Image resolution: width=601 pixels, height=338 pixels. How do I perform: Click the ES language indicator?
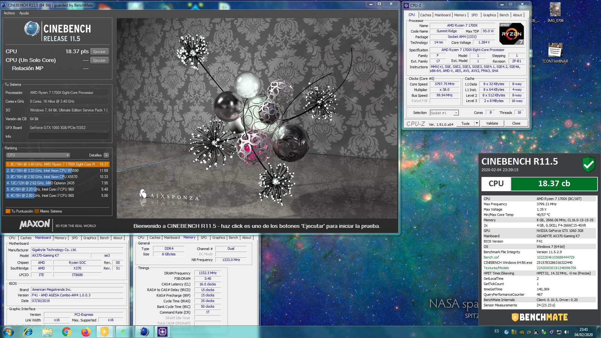(x=497, y=331)
